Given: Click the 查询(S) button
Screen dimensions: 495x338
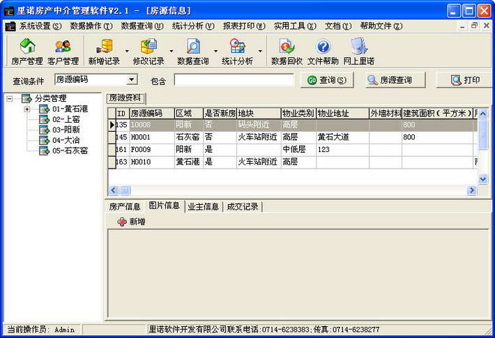Looking at the screenshot, I should point(327,80).
